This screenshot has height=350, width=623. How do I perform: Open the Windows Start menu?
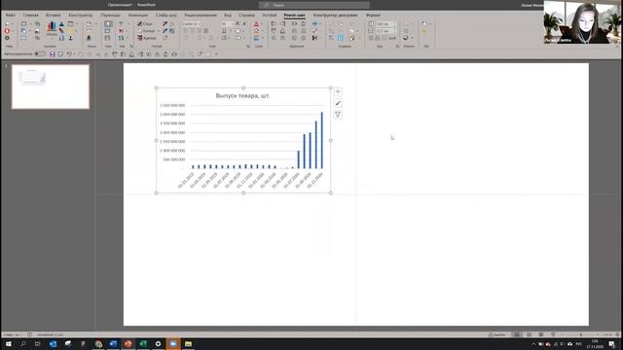point(8,344)
